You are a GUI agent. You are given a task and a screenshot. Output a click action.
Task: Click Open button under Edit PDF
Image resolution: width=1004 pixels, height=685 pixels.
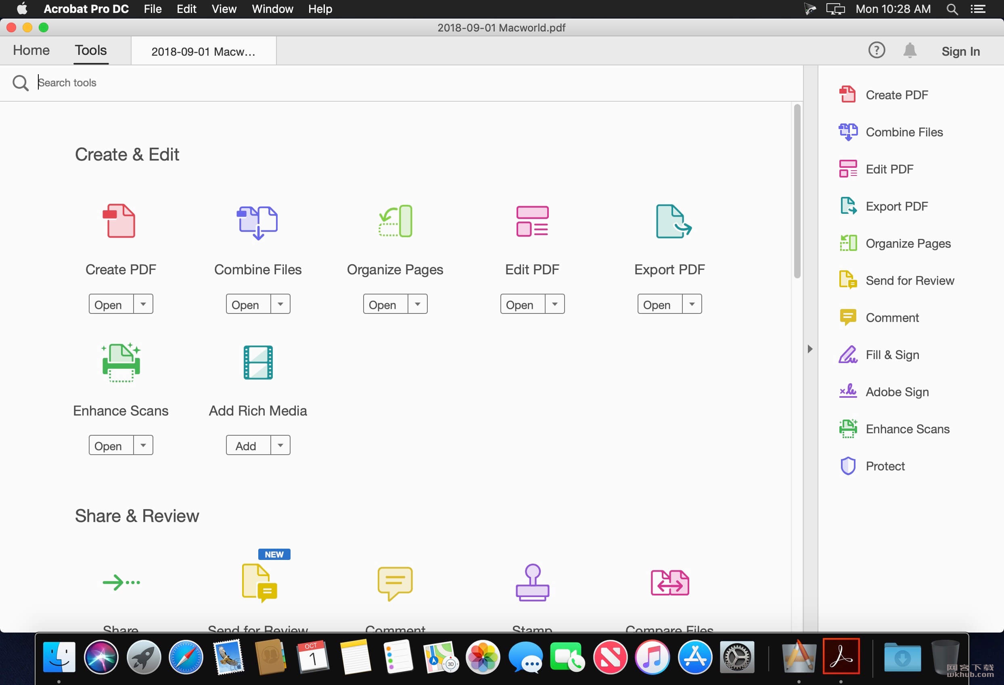point(523,304)
